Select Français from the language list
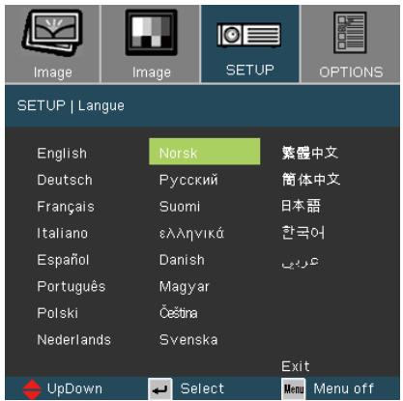Screen dimensions: 403x401 (66, 207)
